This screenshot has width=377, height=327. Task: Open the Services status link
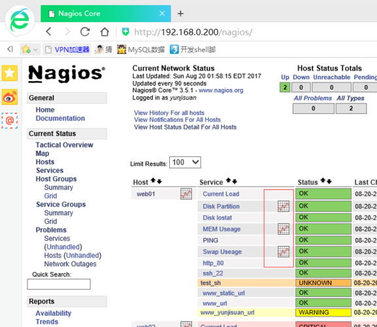pyautogui.click(x=50, y=170)
